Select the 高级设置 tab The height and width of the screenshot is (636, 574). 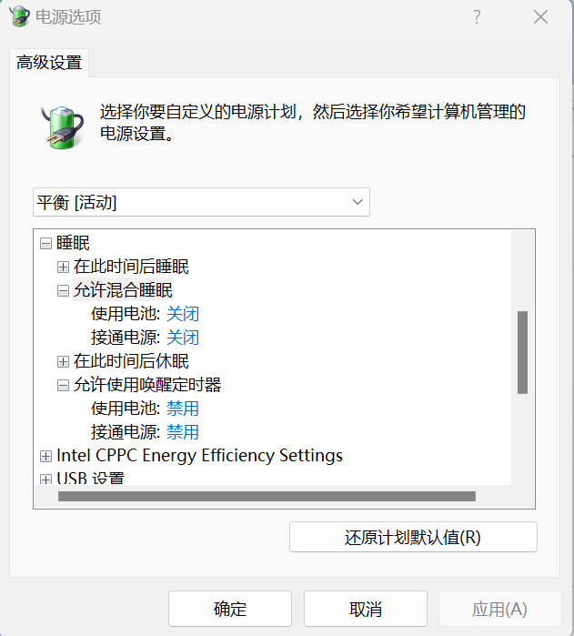[x=49, y=63]
